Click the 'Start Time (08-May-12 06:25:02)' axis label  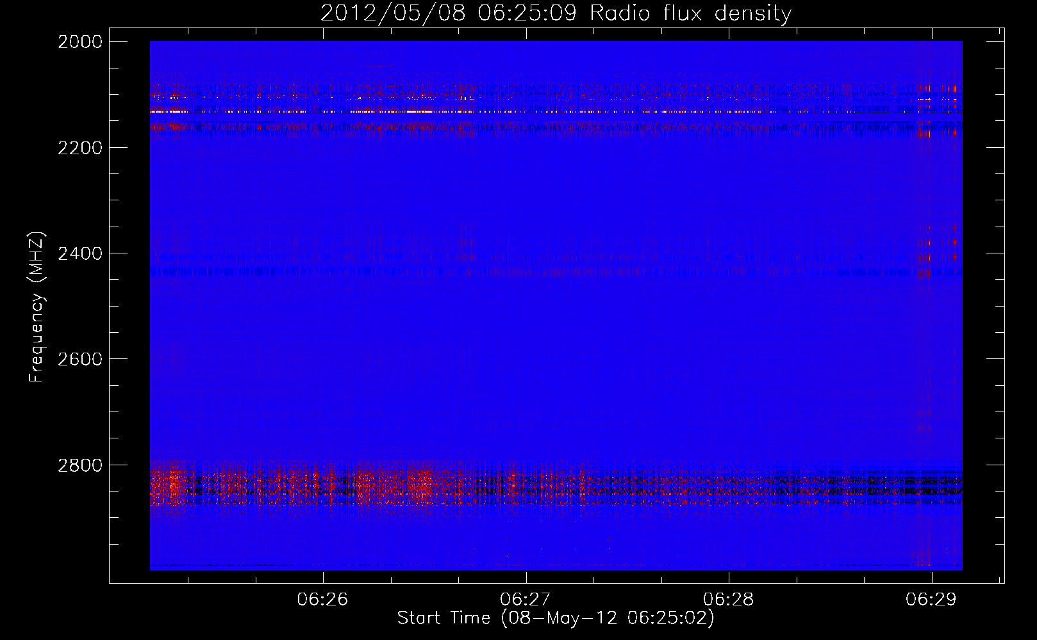(x=556, y=618)
